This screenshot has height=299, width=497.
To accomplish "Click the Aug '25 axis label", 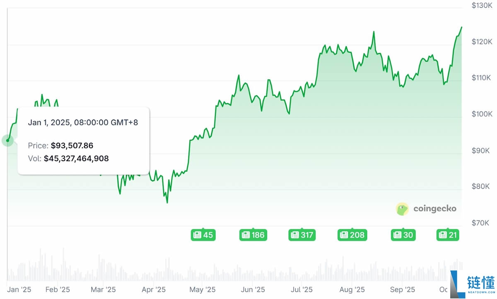I will [x=352, y=289].
